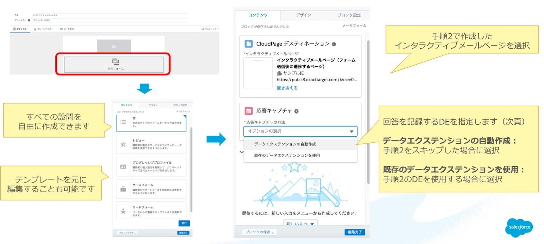544x244 pixels.
Task: Open the 新しい入力 dropdown button
Action: [x=300, y=224]
